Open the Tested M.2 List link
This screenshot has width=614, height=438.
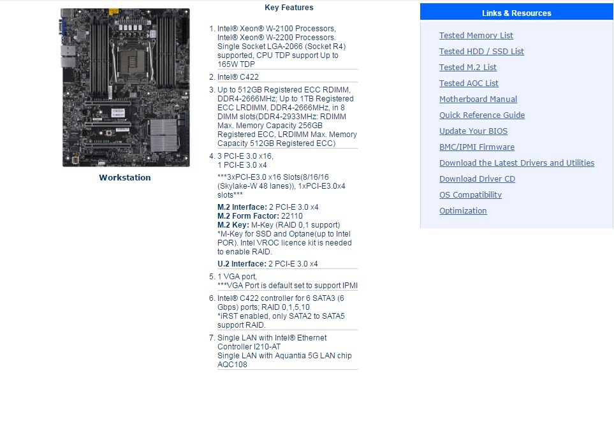(467, 68)
